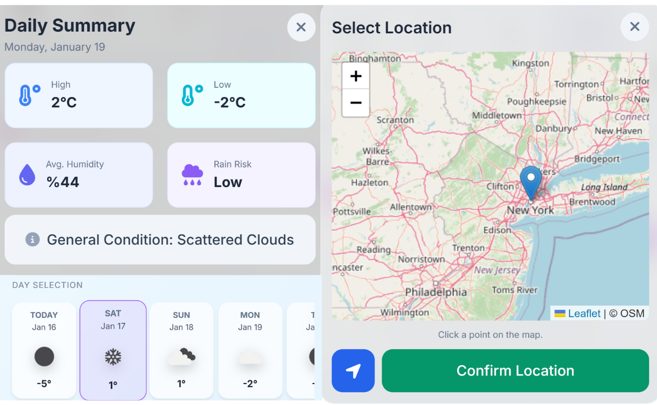
Task: Click the cloudy icon on Sunday's forecast
Action: [x=181, y=355]
